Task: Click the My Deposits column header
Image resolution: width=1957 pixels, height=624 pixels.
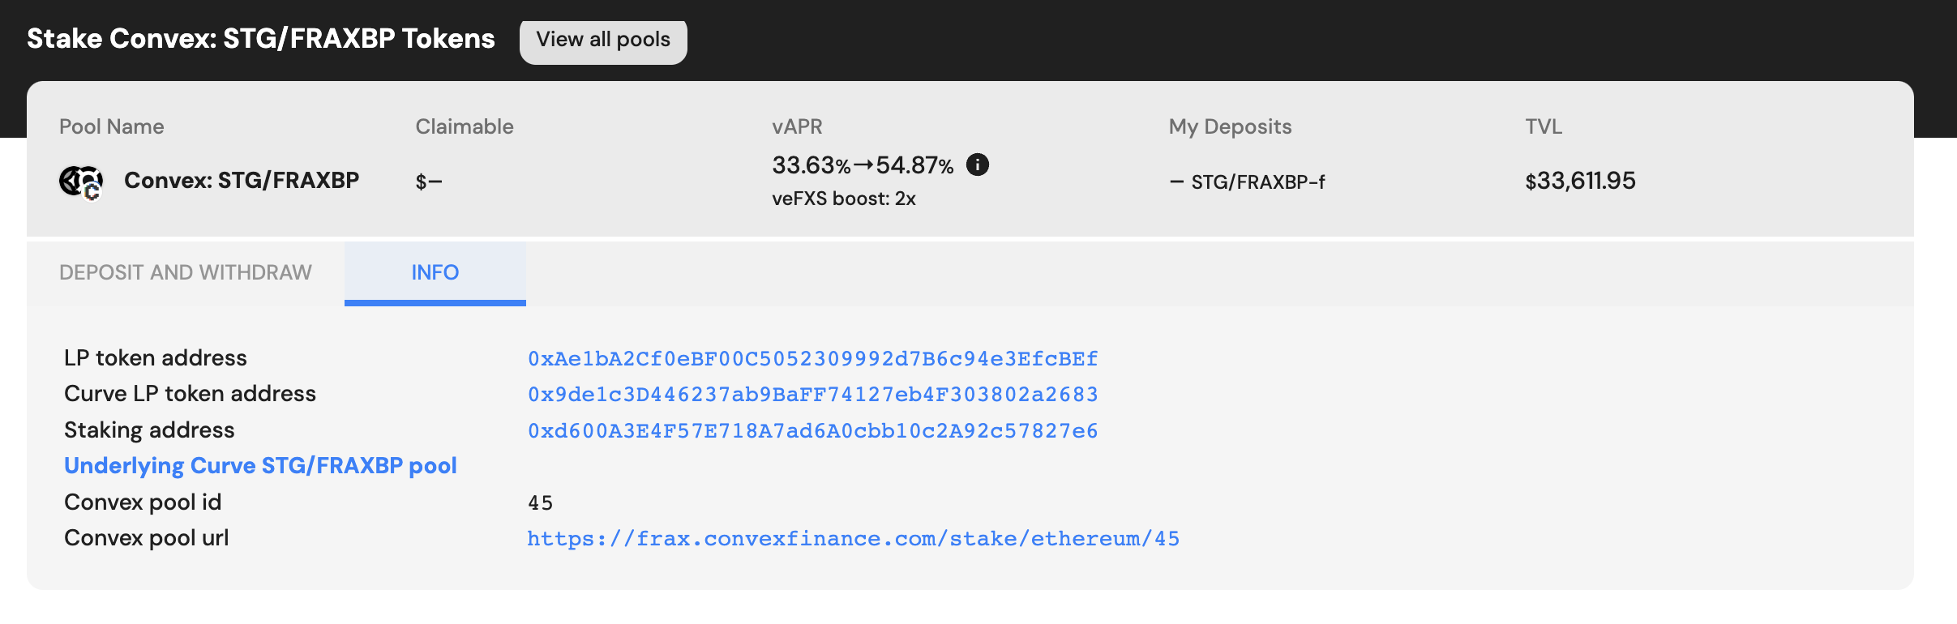Action: (x=1229, y=126)
